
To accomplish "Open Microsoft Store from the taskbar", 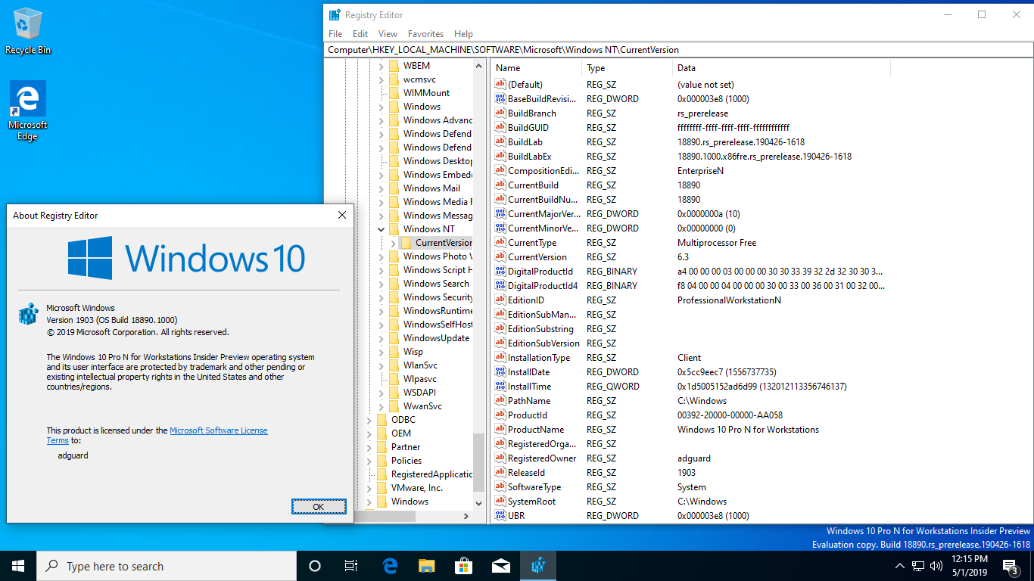I will 463,566.
